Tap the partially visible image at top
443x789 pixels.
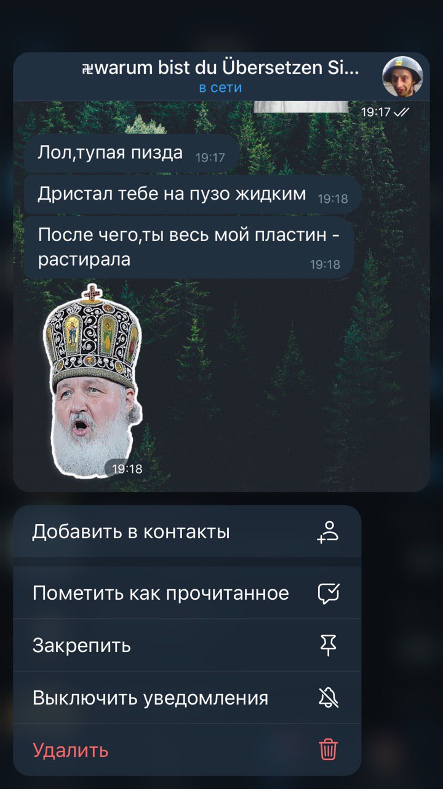[x=301, y=107]
